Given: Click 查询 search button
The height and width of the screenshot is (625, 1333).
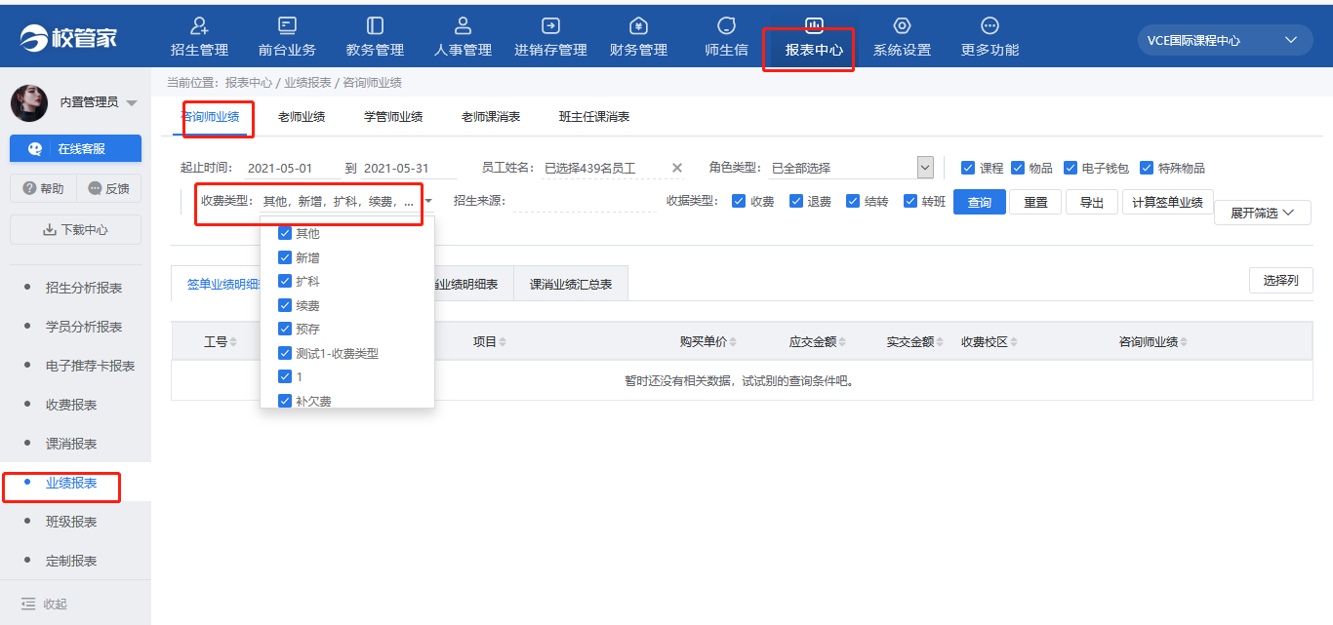Looking at the screenshot, I should click(980, 202).
